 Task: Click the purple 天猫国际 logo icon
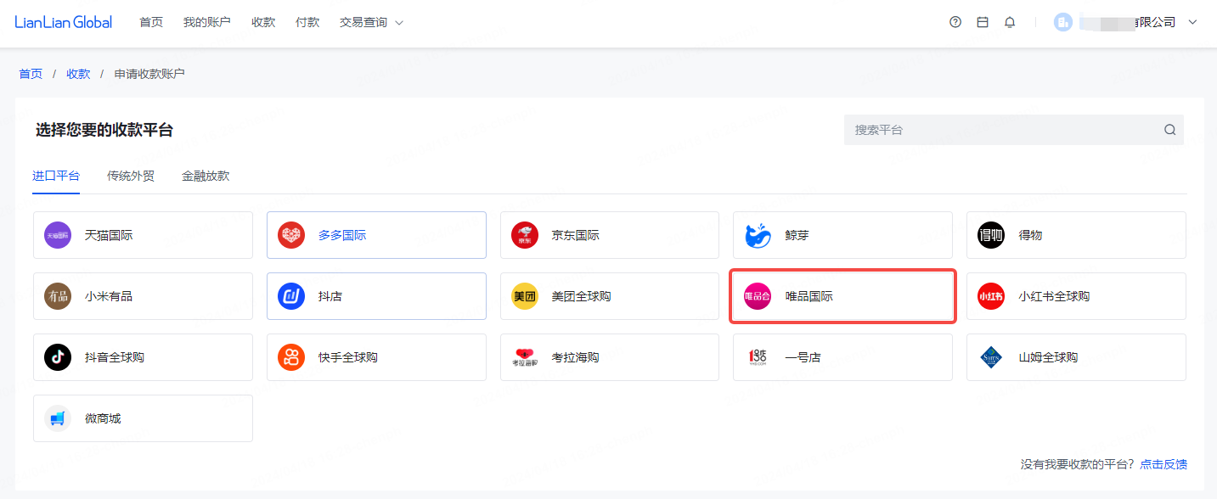(58, 235)
